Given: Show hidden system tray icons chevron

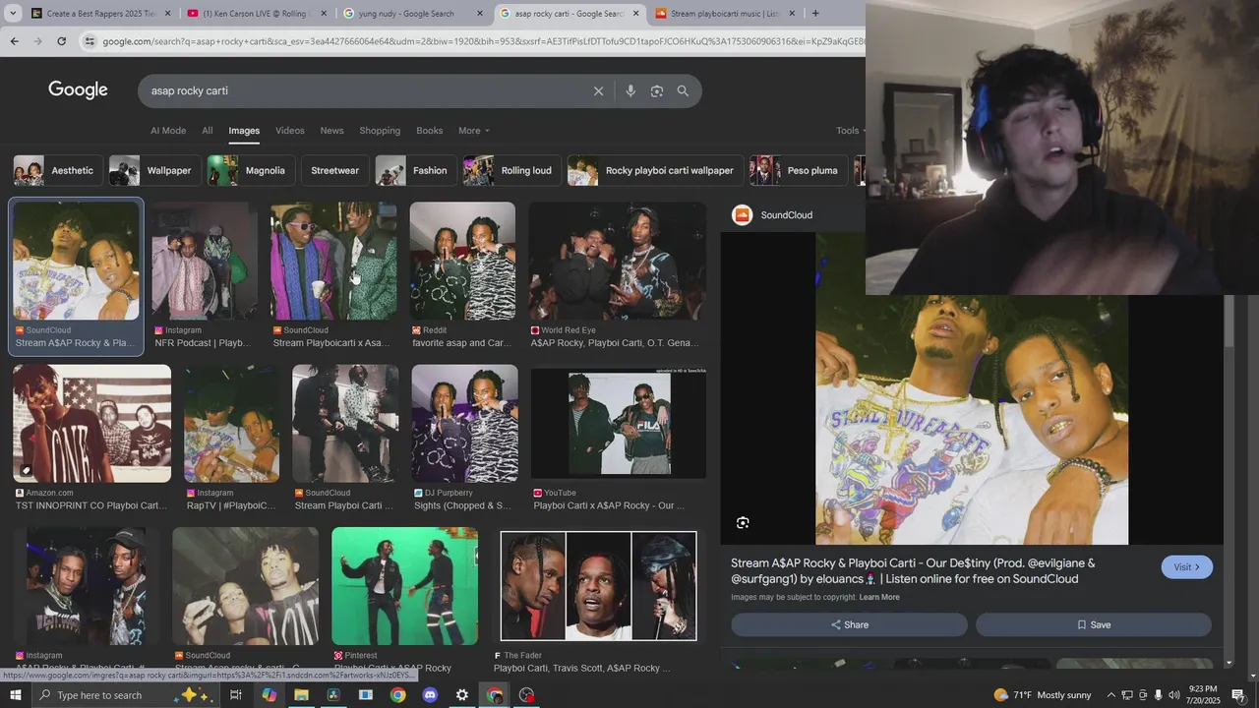Looking at the screenshot, I should click(1111, 695).
